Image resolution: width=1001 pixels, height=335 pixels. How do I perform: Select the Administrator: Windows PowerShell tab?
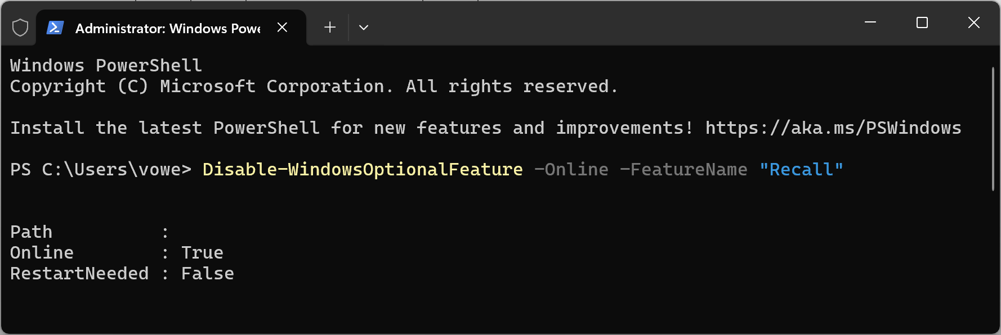tap(167, 28)
